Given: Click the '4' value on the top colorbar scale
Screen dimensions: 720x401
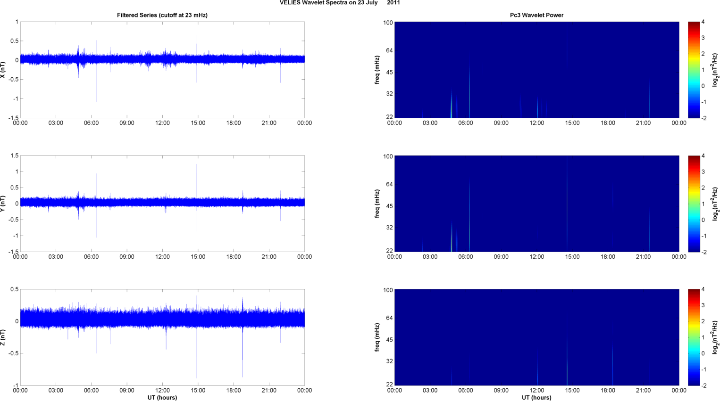Looking at the screenshot, I should click(x=703, y=22).
